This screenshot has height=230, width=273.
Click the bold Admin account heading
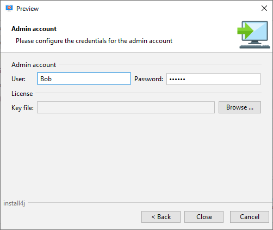pos(34,29)
